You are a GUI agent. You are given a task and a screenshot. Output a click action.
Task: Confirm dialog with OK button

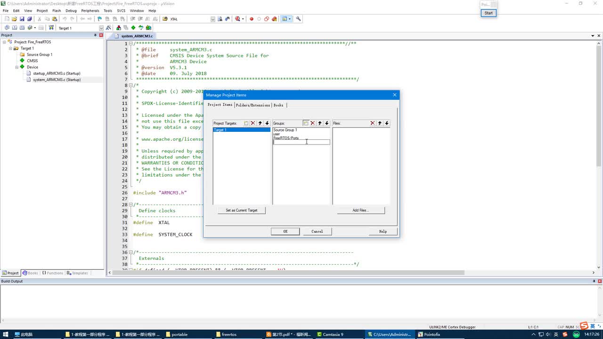coord(285,231)
